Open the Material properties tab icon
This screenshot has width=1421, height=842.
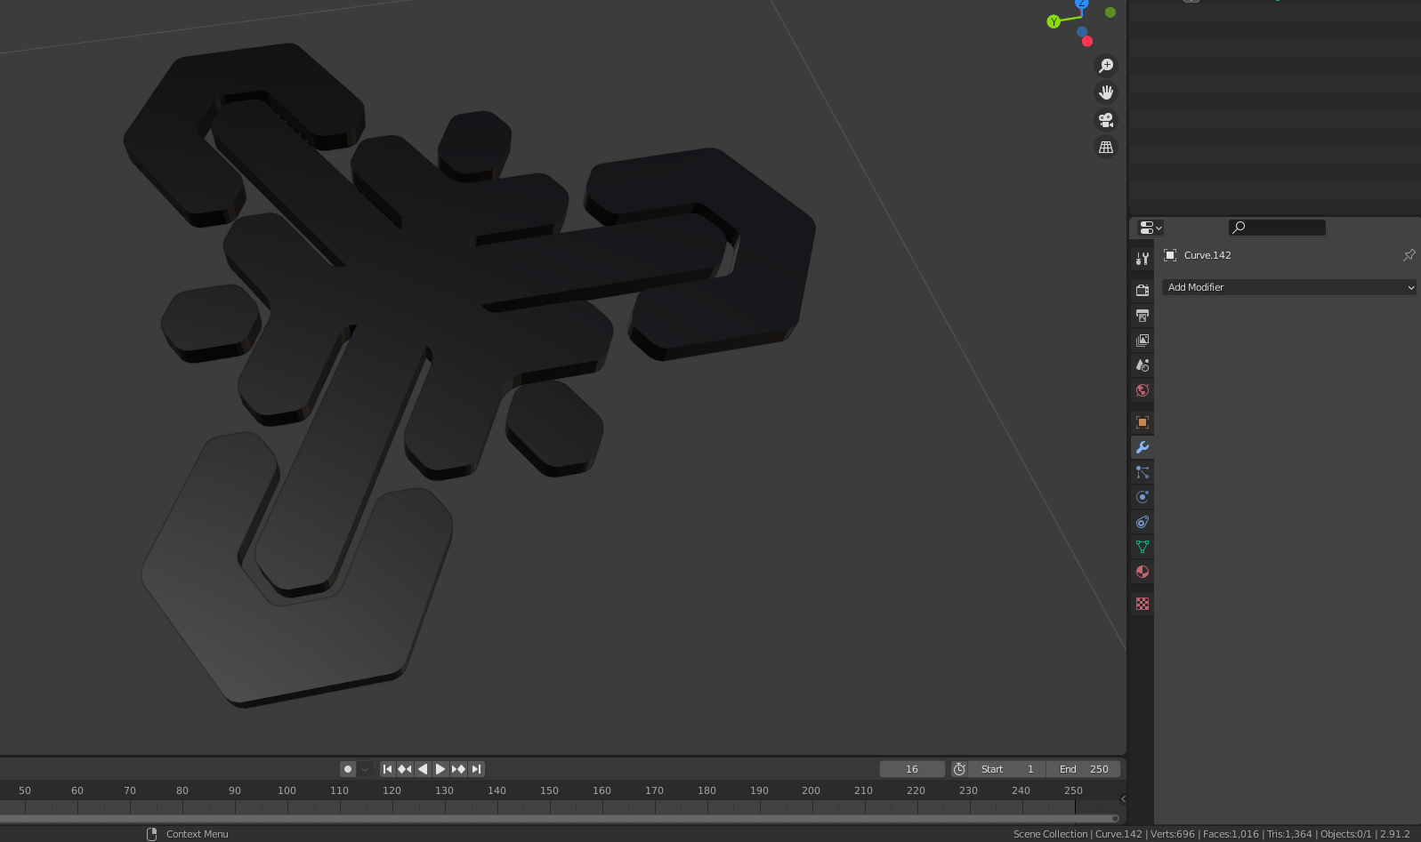1142,572
